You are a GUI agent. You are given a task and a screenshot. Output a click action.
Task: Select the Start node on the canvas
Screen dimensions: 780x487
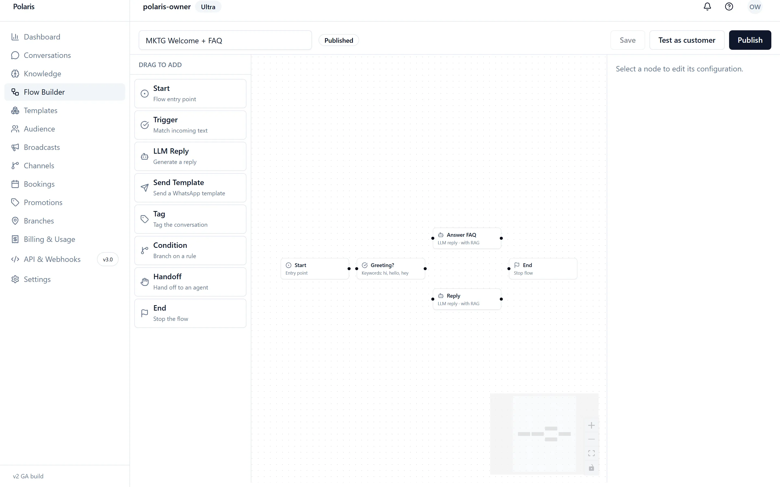(315, 269)
